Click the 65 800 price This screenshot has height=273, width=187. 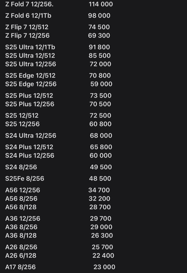tap(101, 147)
